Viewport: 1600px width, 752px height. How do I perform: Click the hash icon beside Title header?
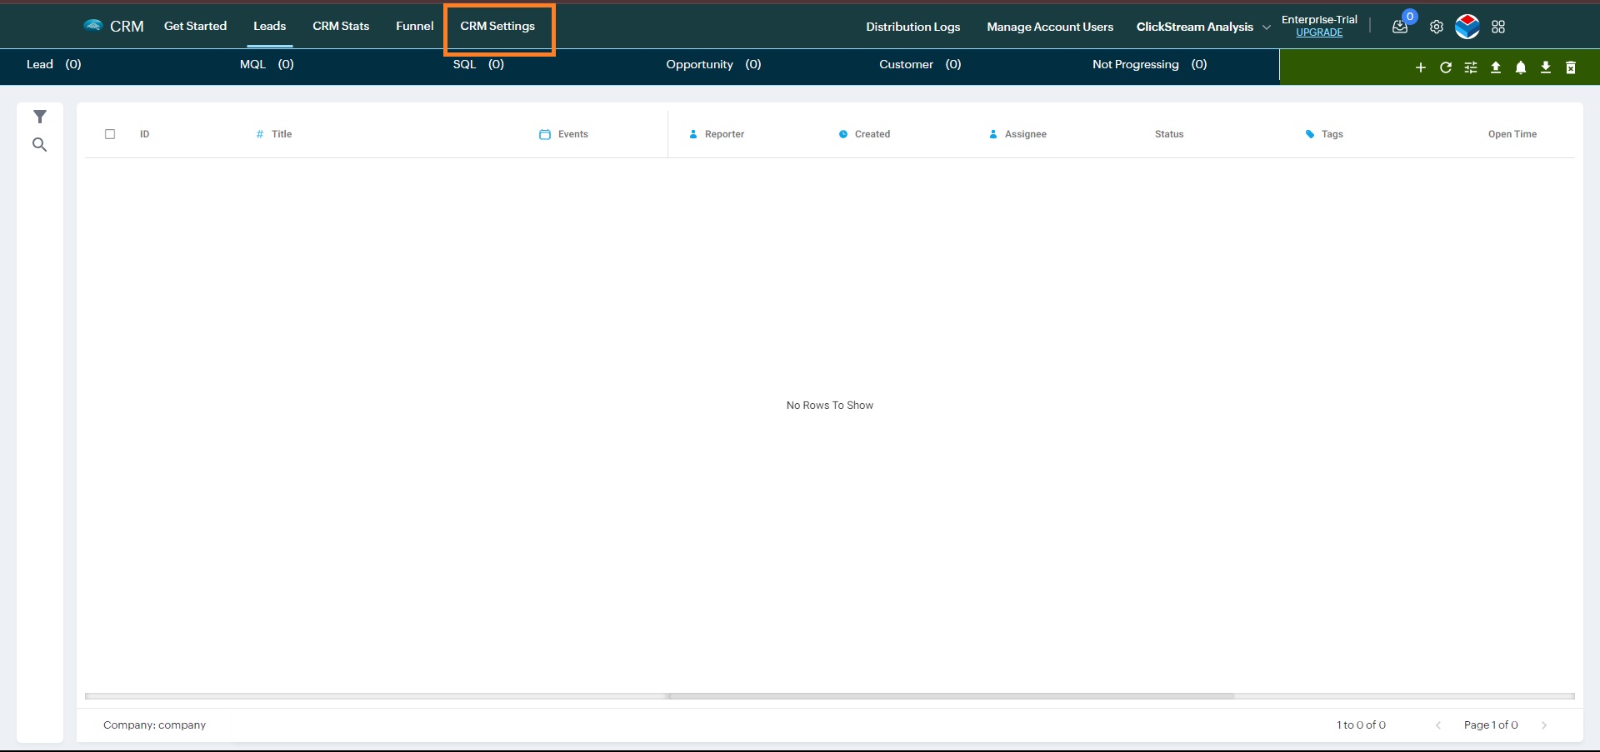pos(260,134)
